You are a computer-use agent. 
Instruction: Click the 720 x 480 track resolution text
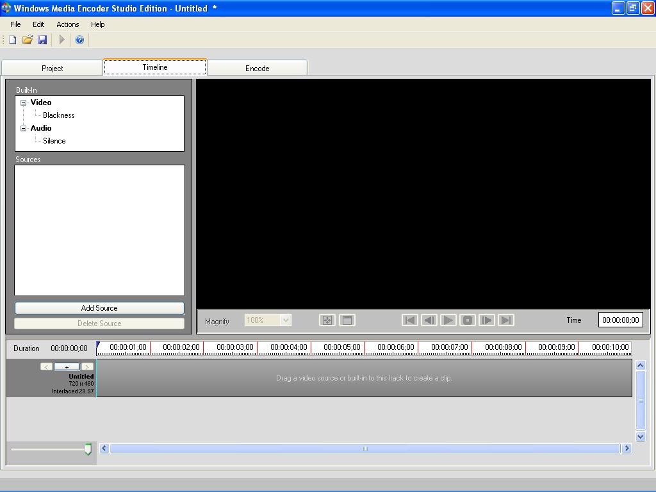coord(81,384)
